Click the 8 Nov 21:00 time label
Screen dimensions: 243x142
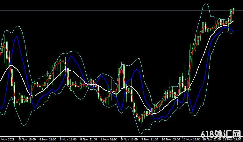(x=89, y=139)
